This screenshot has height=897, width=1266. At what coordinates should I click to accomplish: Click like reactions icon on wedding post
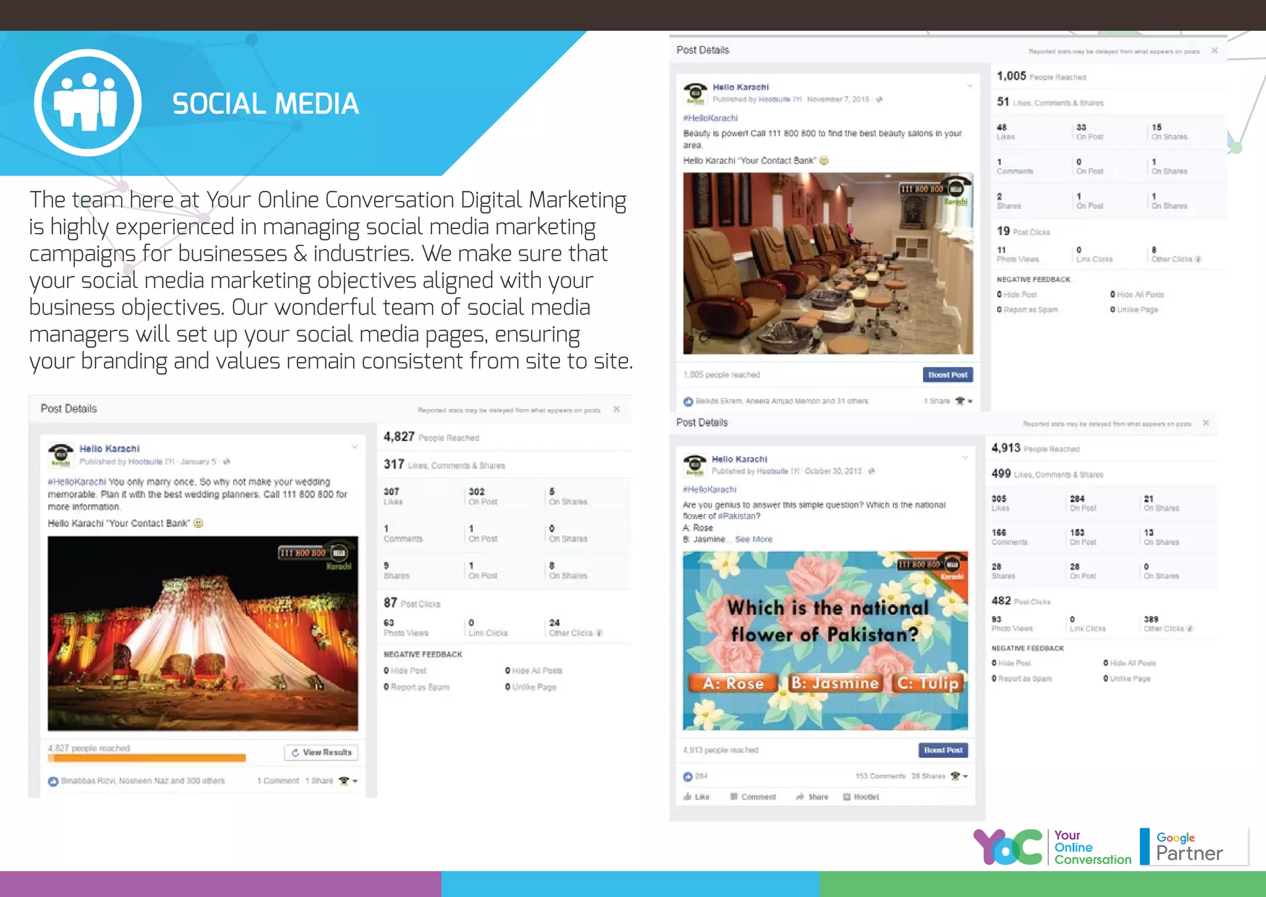pos(53,781)
